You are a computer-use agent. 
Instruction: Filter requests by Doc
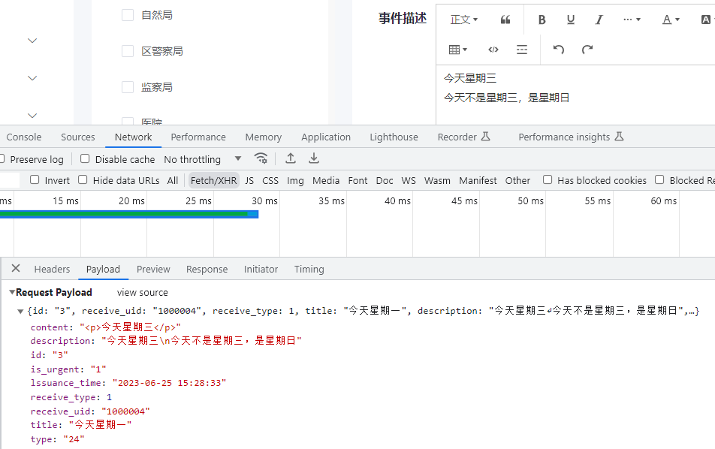tap(385, 180)
